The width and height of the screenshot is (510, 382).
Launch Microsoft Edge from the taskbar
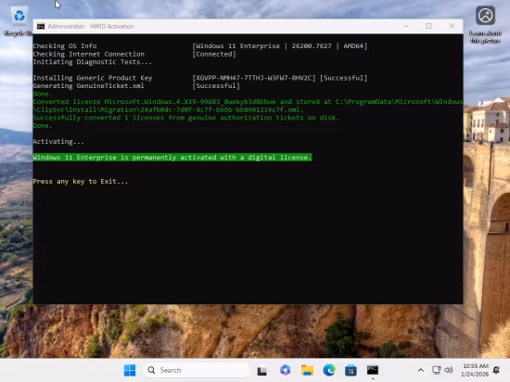(329, 370)
